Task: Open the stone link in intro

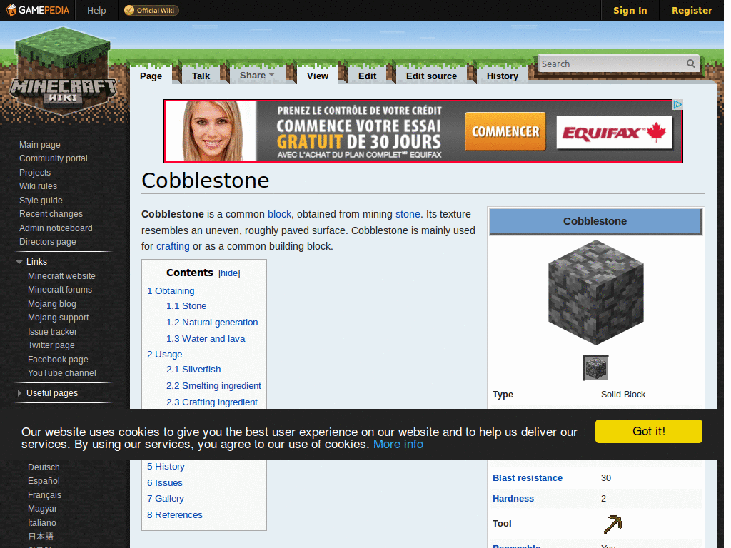Action: click(408, 214)
